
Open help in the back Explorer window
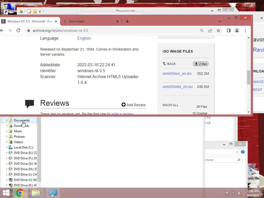point(243,152)
